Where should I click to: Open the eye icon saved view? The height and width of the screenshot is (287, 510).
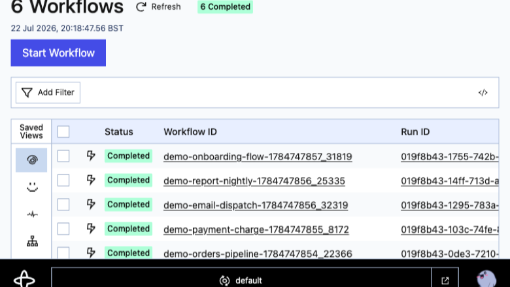(31, 160)
